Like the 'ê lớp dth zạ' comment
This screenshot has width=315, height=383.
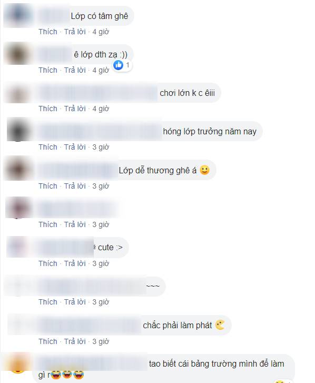[x=48, y=70]
